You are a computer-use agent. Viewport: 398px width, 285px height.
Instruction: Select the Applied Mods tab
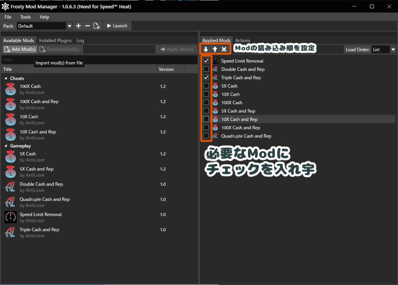pyautogui.click(x=216, y=40)
